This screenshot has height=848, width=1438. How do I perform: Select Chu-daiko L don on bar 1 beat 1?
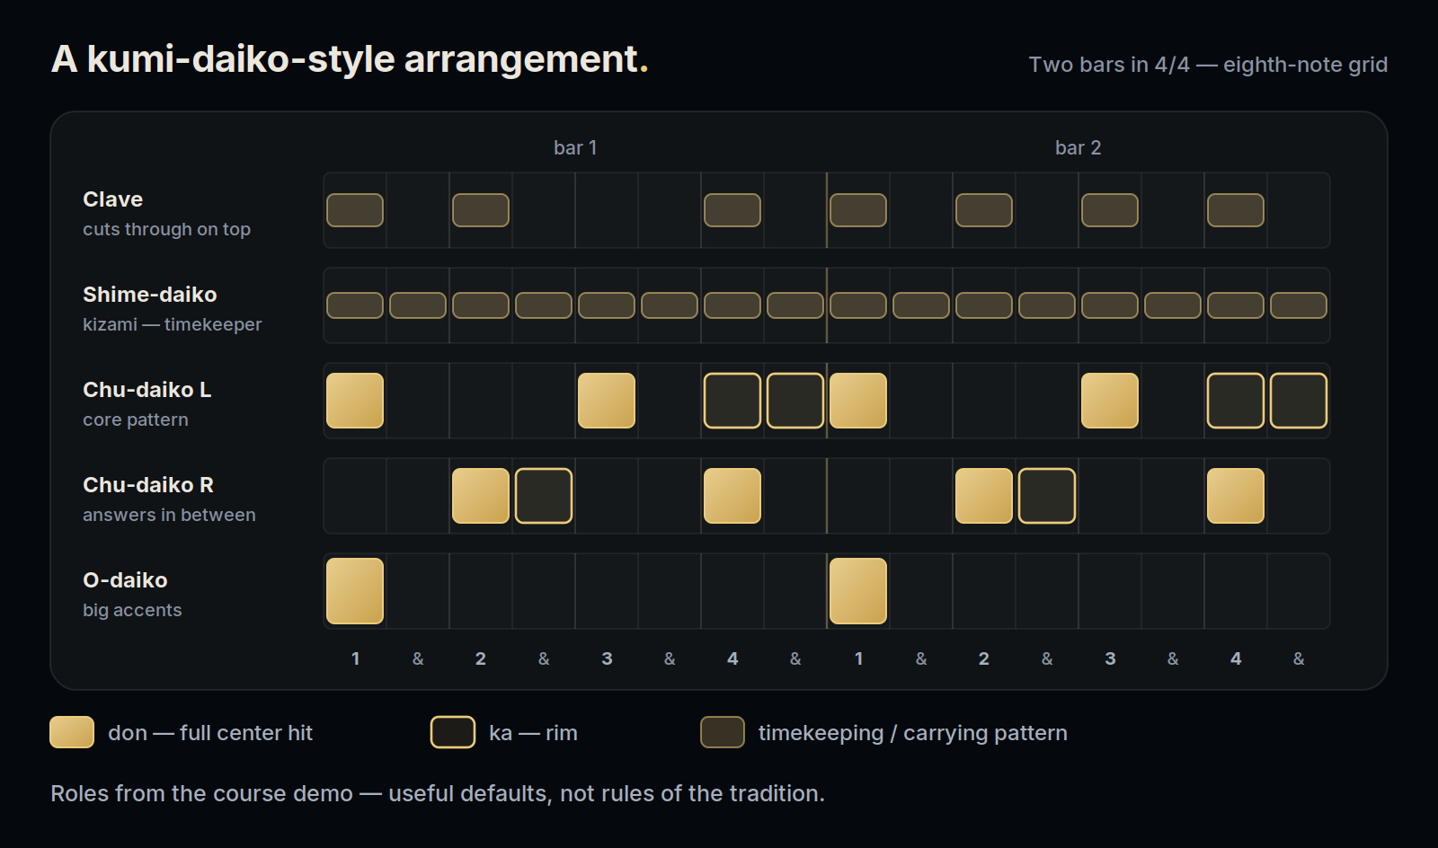[355, 401]
